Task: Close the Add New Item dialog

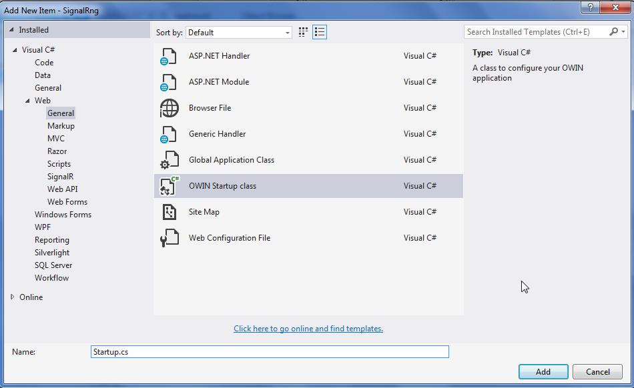Action: pyautogui.click(x=616, y=7)
